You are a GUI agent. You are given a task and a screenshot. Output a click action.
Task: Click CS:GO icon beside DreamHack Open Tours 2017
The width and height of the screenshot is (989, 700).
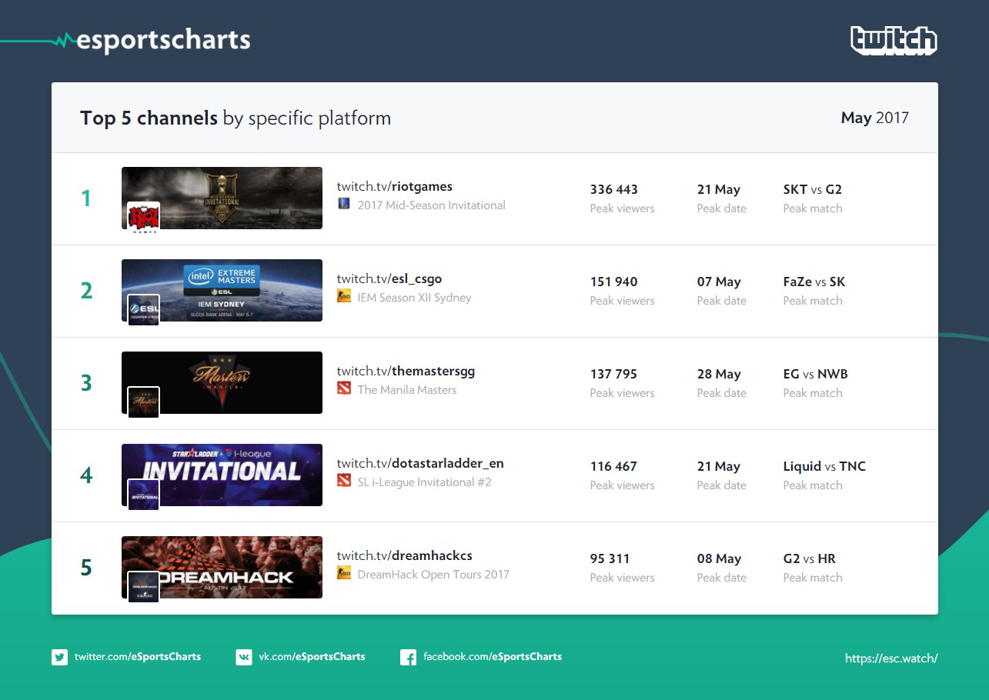pyautogui.click(x=344, y=573)
